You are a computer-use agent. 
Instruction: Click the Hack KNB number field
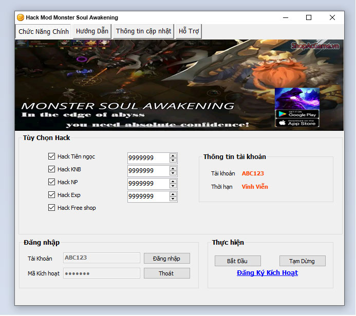point(148,171)
